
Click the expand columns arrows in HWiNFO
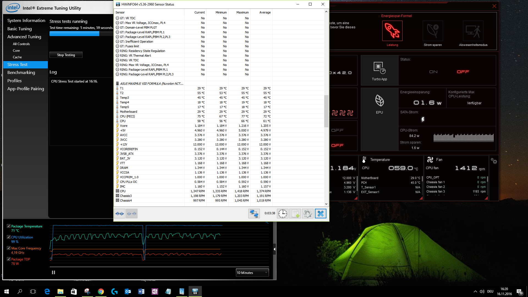click(120, 213)
